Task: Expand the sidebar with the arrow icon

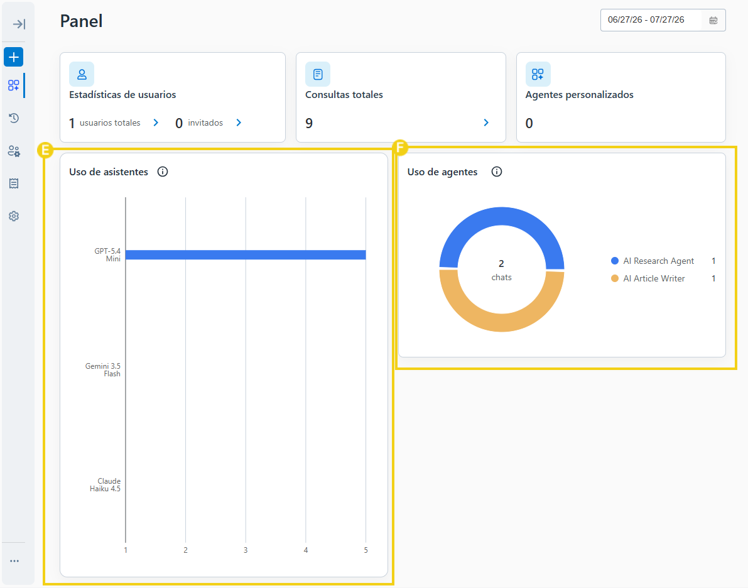Action: 19,24
